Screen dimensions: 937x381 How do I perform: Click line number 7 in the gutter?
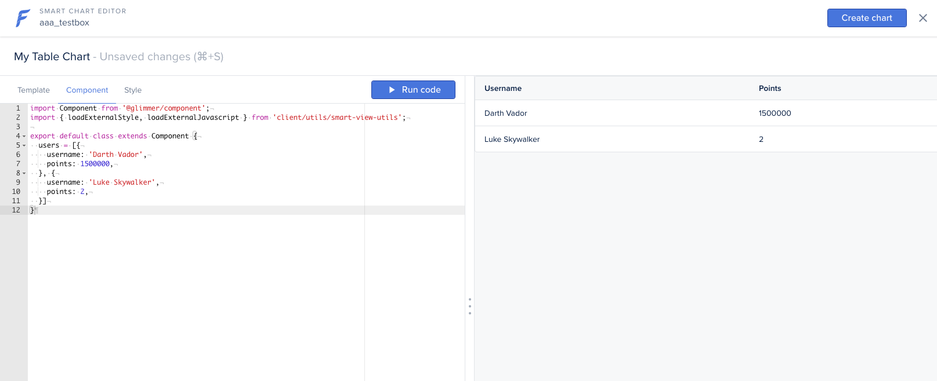18,164
